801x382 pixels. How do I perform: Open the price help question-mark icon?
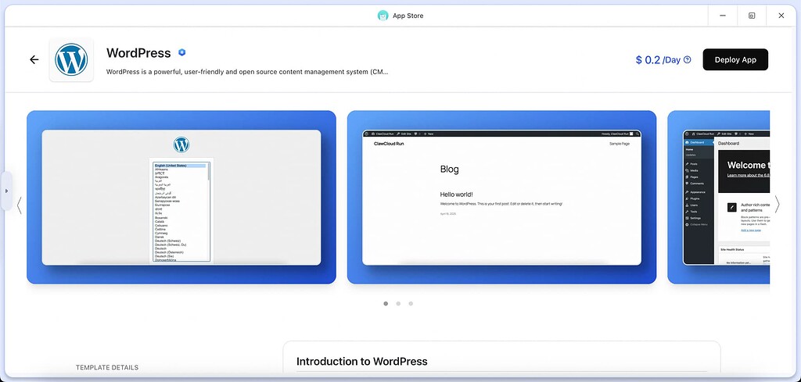[687, 59]
